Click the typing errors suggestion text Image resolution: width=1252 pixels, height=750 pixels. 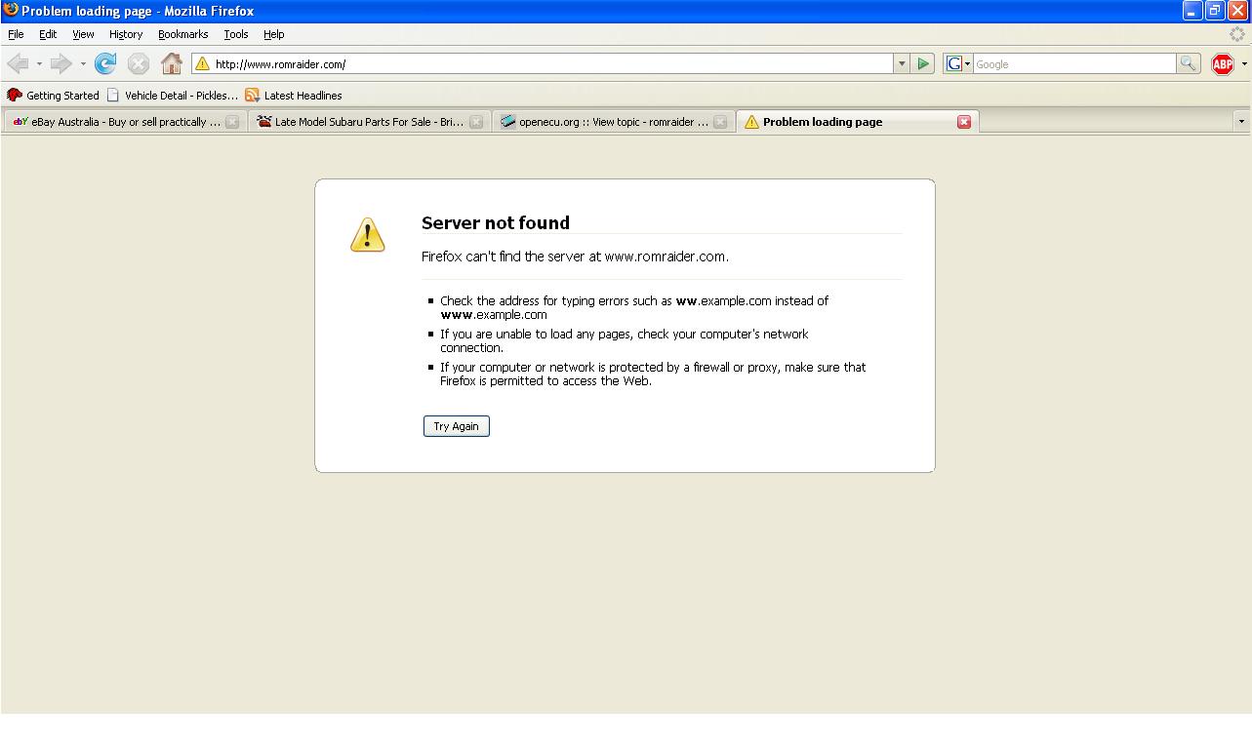tap(634, 308)
